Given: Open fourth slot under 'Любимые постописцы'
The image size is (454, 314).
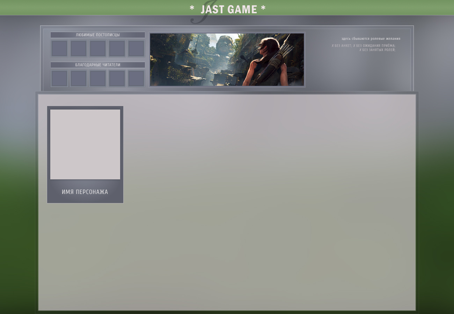Looking at the screenshot, I should coord(117,48).
